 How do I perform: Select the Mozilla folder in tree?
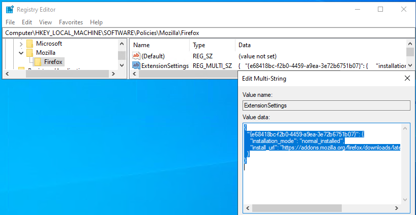pyautogui.click(x=46, y=53)
